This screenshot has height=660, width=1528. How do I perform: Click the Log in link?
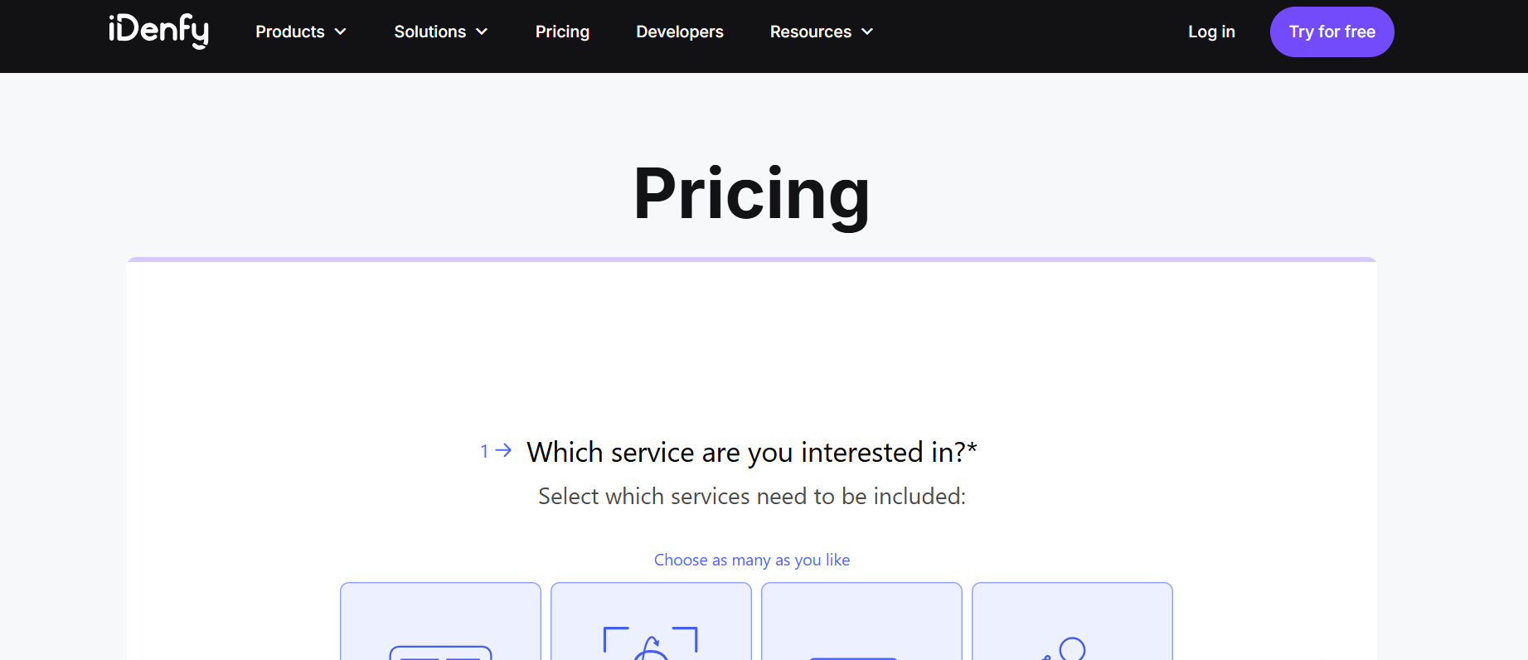click(x=1211, y=32)
